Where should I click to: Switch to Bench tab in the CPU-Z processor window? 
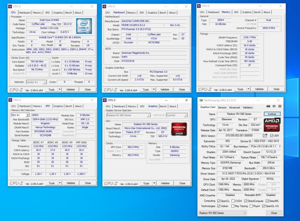[69, 12]
